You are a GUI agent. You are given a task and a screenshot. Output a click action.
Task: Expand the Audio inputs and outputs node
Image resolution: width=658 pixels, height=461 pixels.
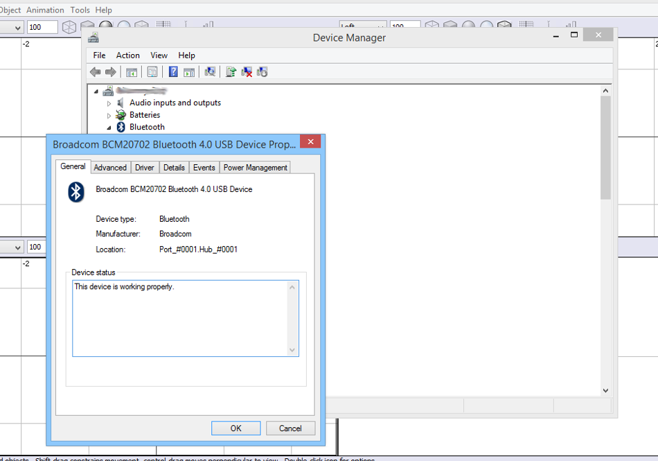point(109,103)
